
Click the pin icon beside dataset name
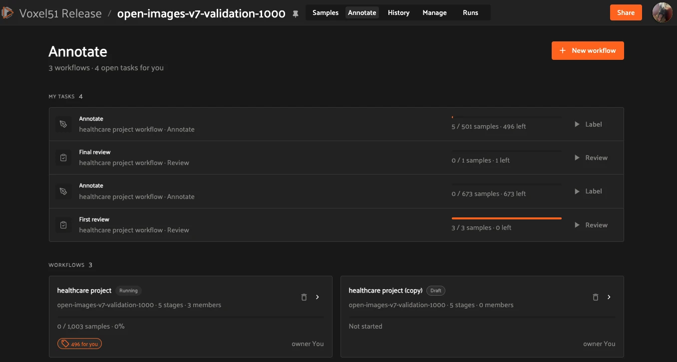pos(296,14)
